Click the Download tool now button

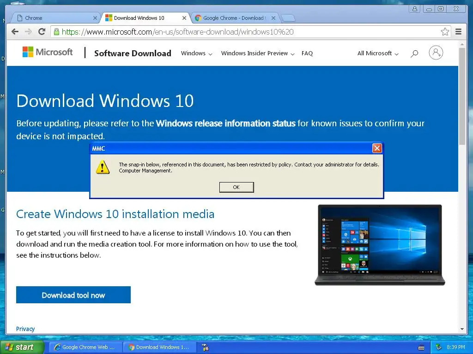[x=73, y=295]
